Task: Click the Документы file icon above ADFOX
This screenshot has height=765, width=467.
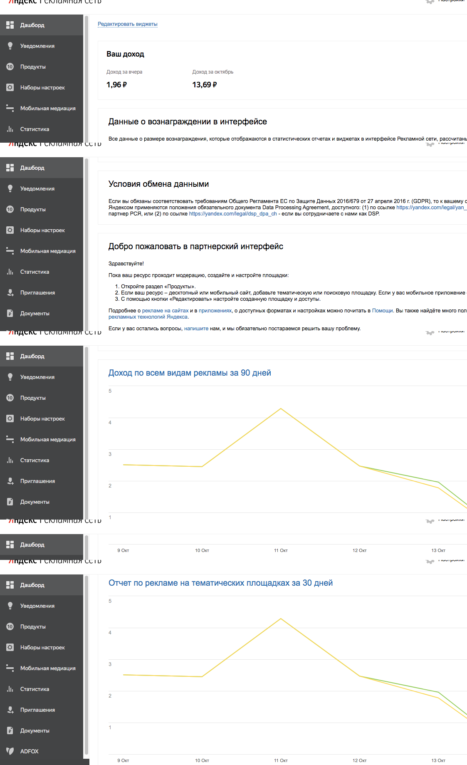Action: coord(10,730)
